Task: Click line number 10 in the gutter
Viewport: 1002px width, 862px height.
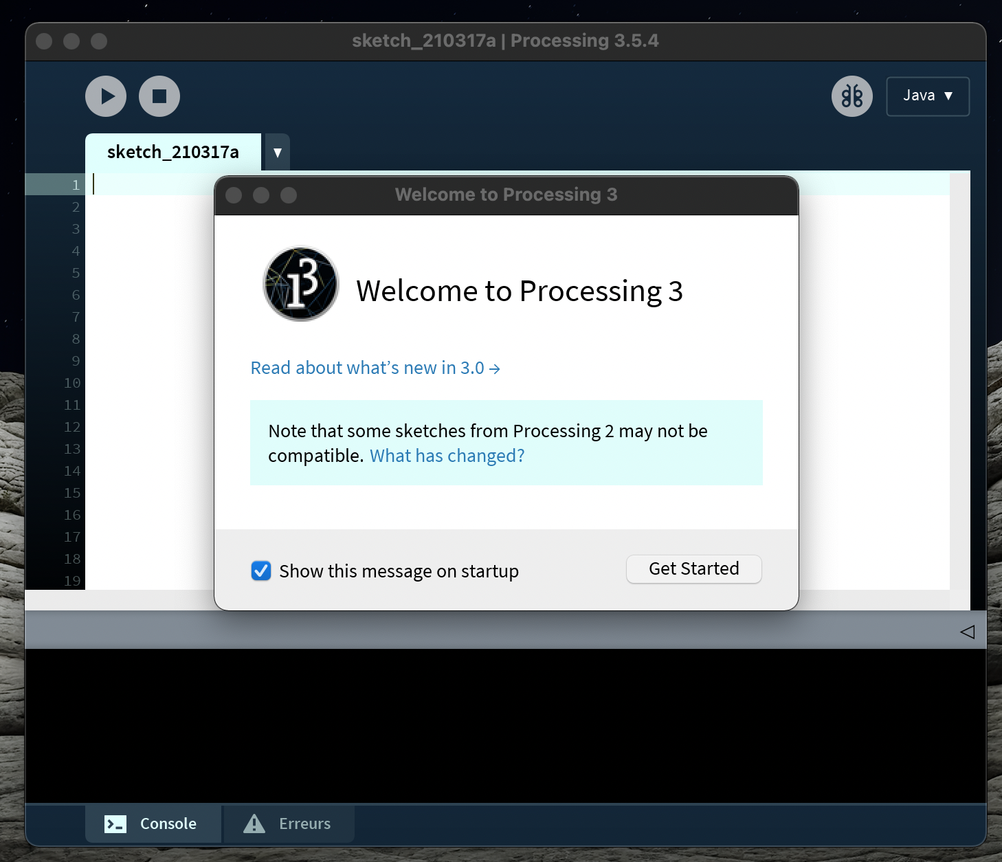Action: point(72,383)
